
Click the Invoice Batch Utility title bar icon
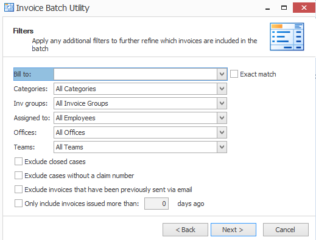pyautogui.click(x=9, y=7)
